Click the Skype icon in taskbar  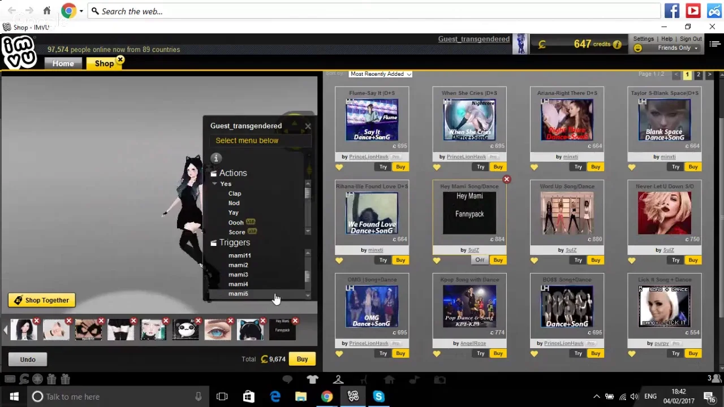(378, 397)
